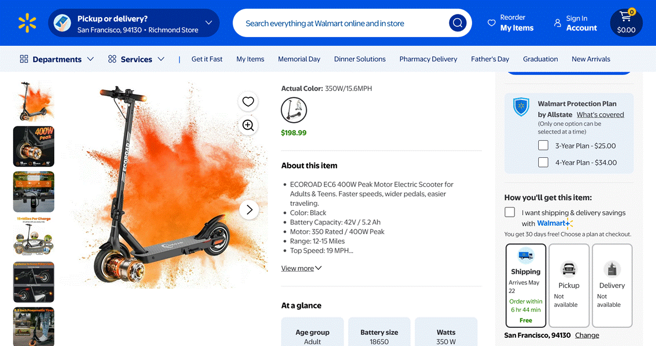Select the 350W/15.6MPH color swatch

click(x=293, y=110)
